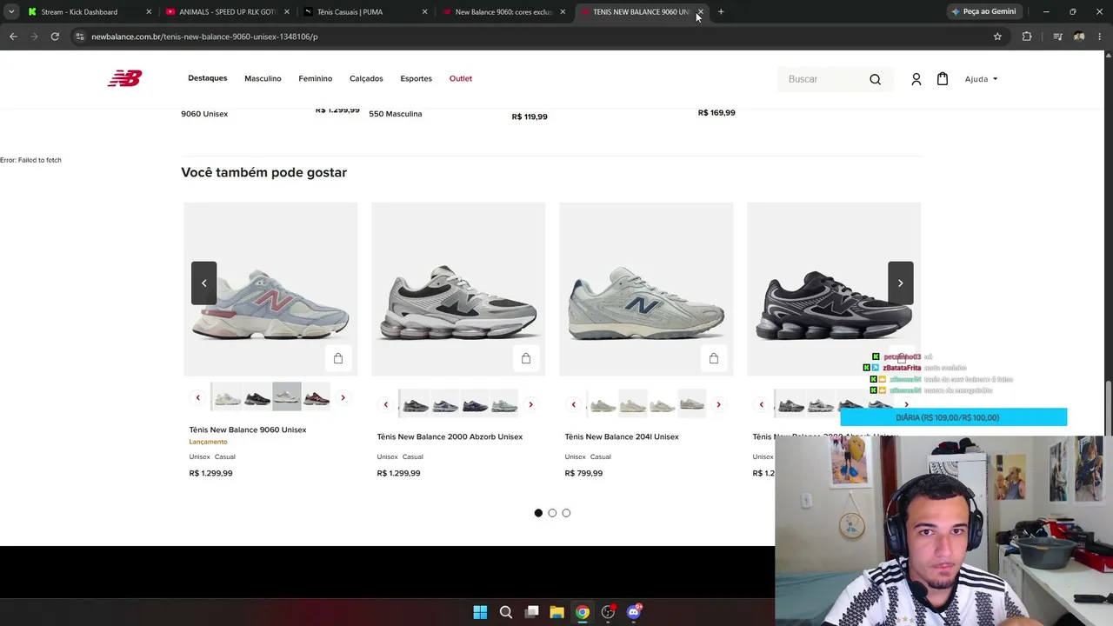Viewport: 1113px width, 626px height.
Task: Show next colors for 2000 Abzorb
Action: click(x=530, y=404)
